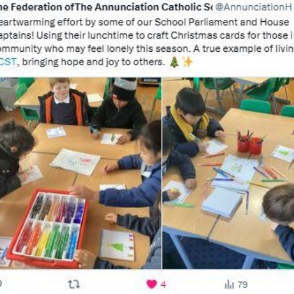Screen dimensions: 294x294
Task: Click the 79 views count
Action: (243, 285)
